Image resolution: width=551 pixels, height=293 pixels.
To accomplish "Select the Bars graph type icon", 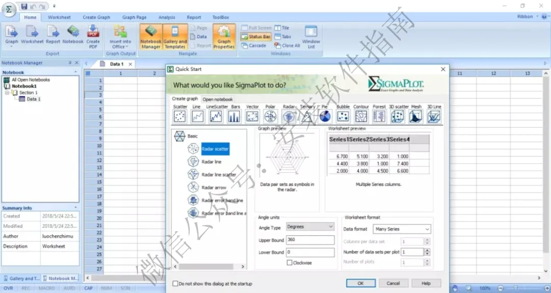I will (x=234, y=116).
